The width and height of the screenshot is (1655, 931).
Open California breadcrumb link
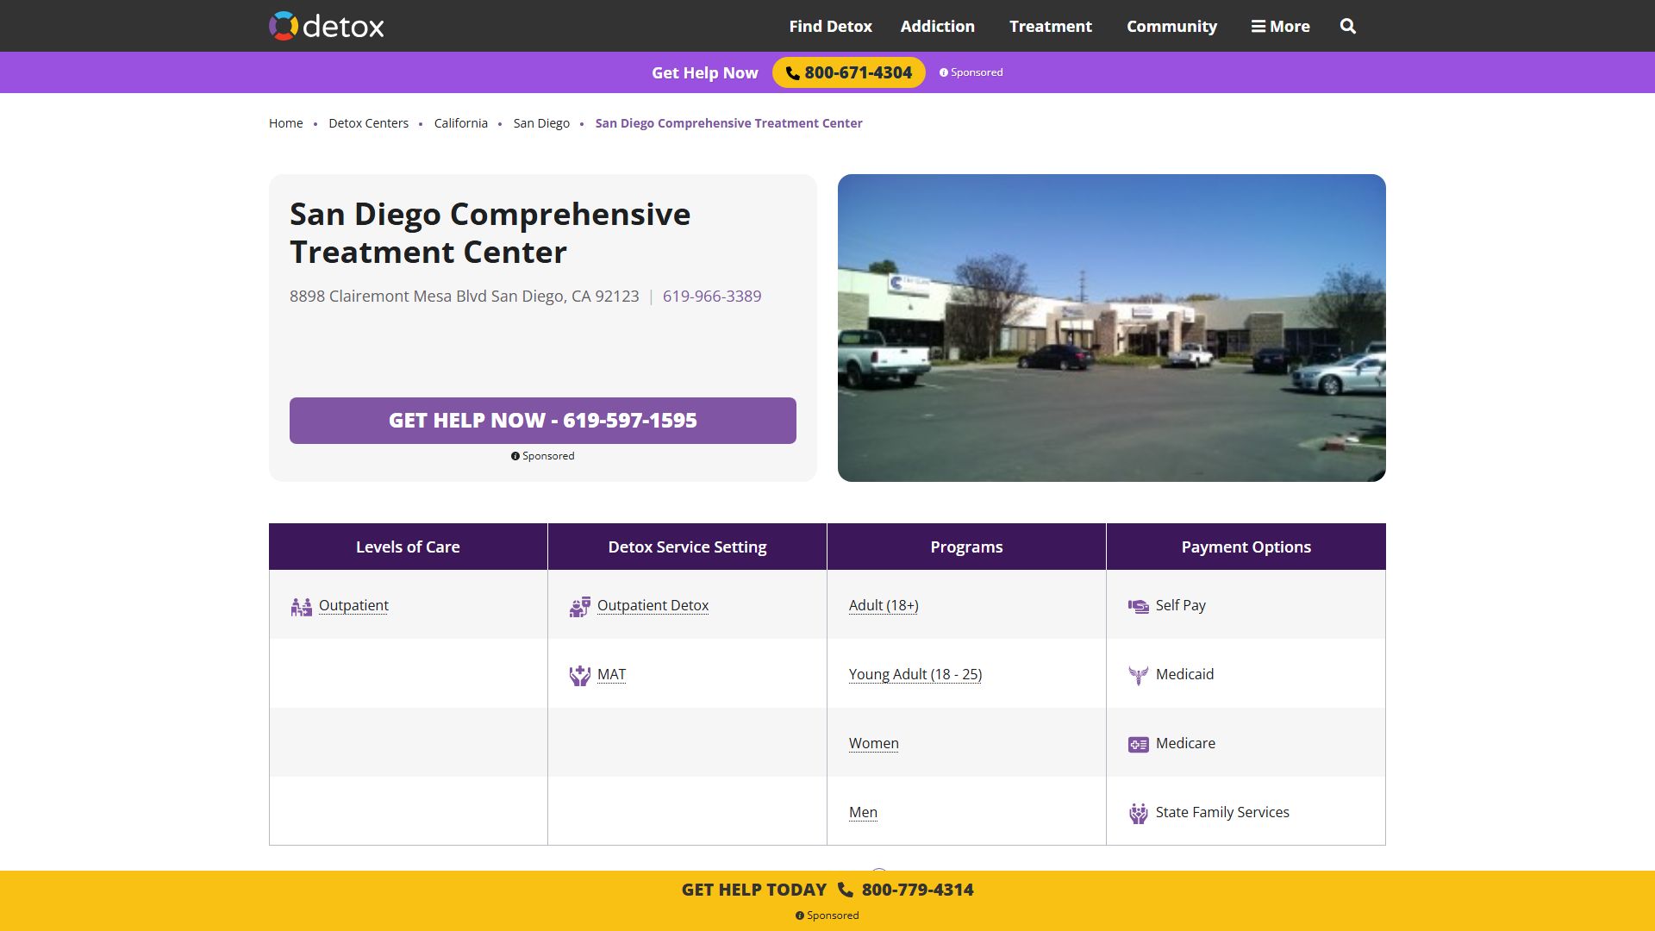(x=461, y=123)
